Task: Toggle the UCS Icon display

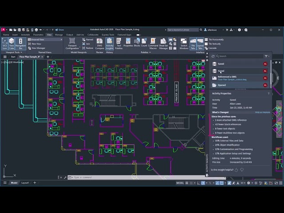Action: tap(4, 43)
